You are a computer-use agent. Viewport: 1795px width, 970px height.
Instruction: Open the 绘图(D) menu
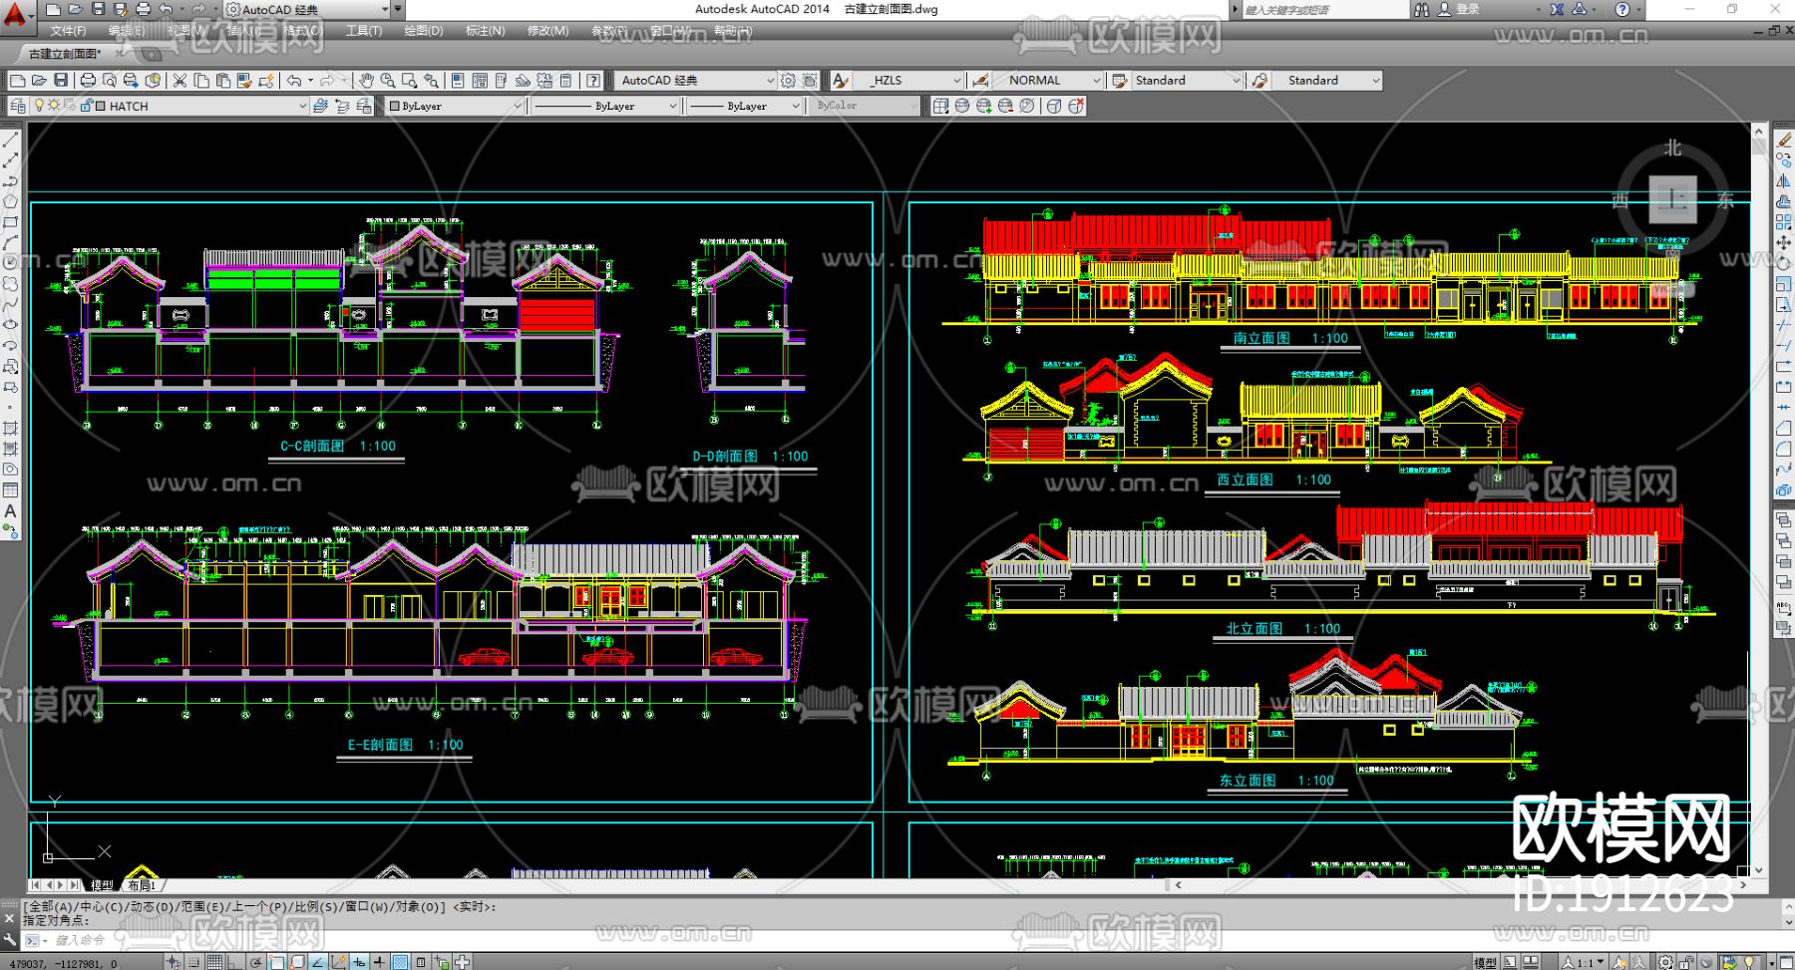coord(424,31)
